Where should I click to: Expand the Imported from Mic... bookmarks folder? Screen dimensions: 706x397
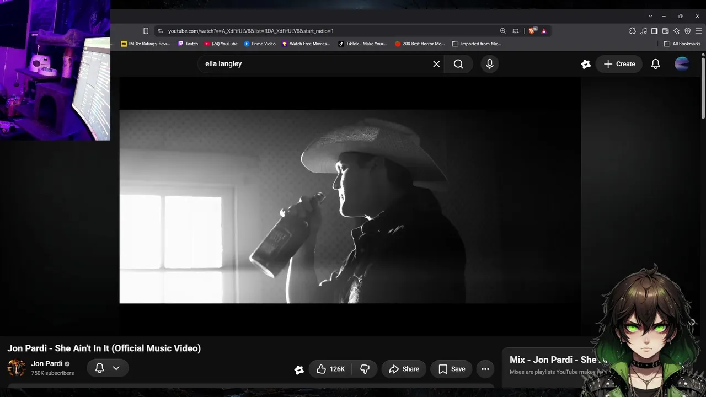(x=477, y=44)
